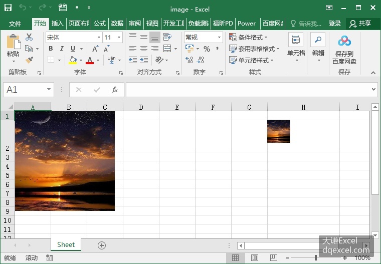Switch to Page Break Preview
The image size is (381, 264).
(273, 257)
